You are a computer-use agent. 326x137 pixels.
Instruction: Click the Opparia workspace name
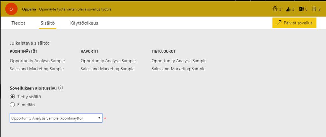(x=29, y=9)
